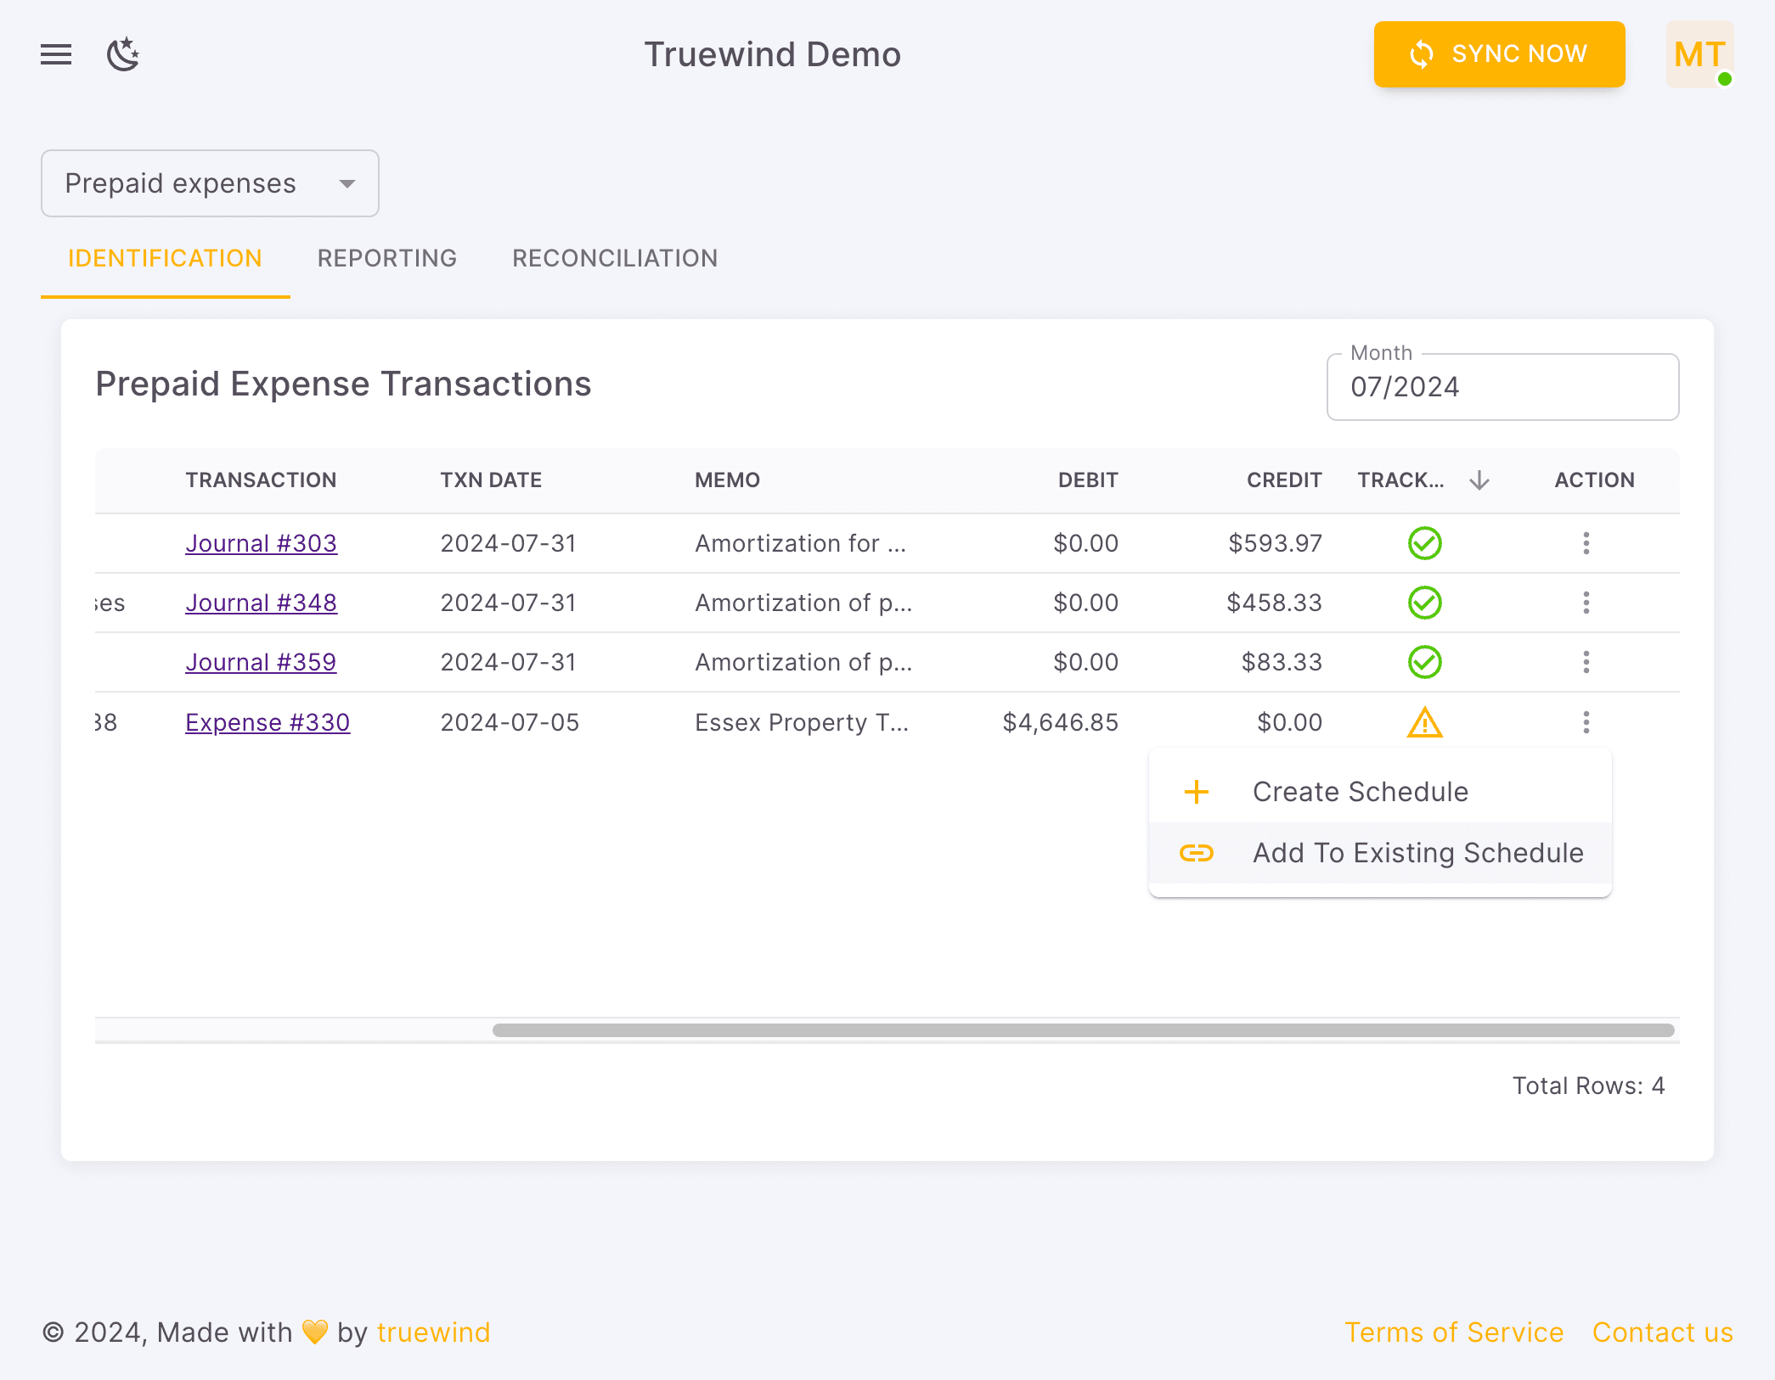Open the Journal #348 transaction link
This screenshot has width=1775, height=1380.
[261, 603]
